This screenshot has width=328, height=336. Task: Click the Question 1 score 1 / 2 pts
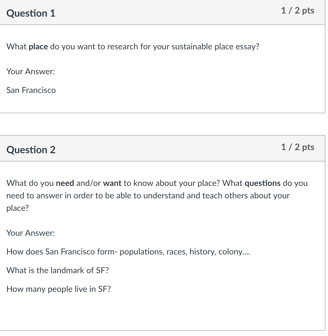tap(298, 11)
